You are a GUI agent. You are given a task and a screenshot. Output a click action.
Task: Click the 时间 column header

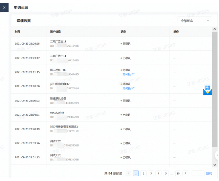tap(18, 32)
